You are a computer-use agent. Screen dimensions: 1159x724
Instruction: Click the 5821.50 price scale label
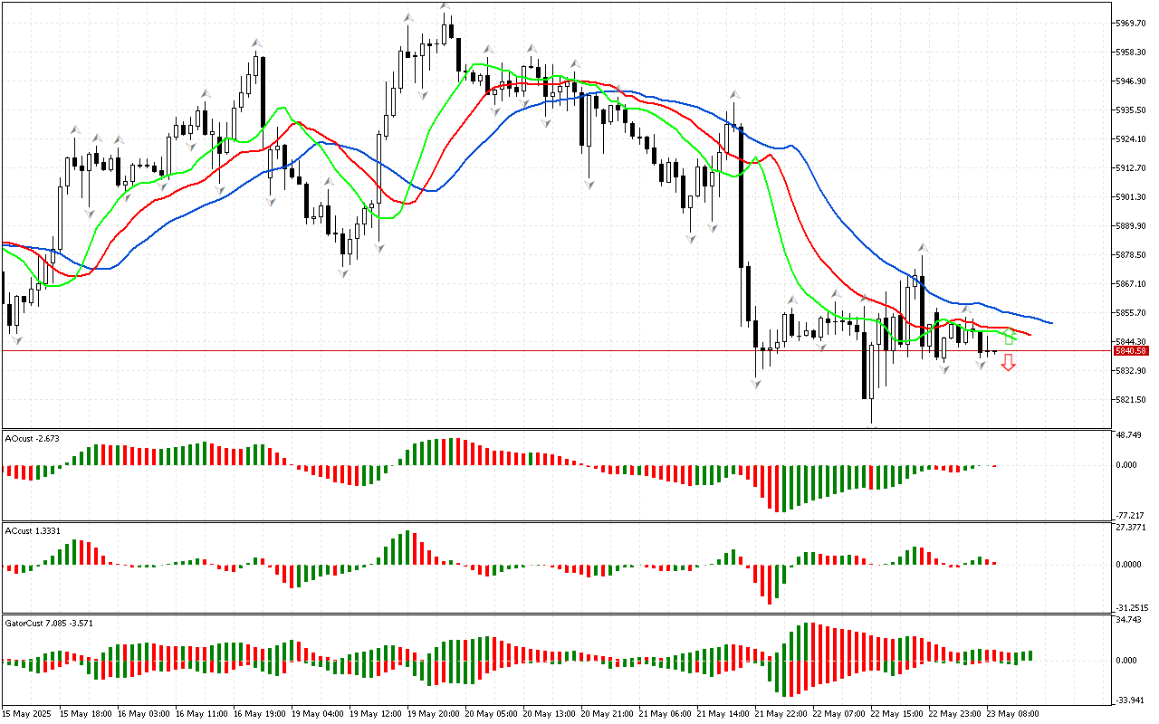tap(1132, 399)
